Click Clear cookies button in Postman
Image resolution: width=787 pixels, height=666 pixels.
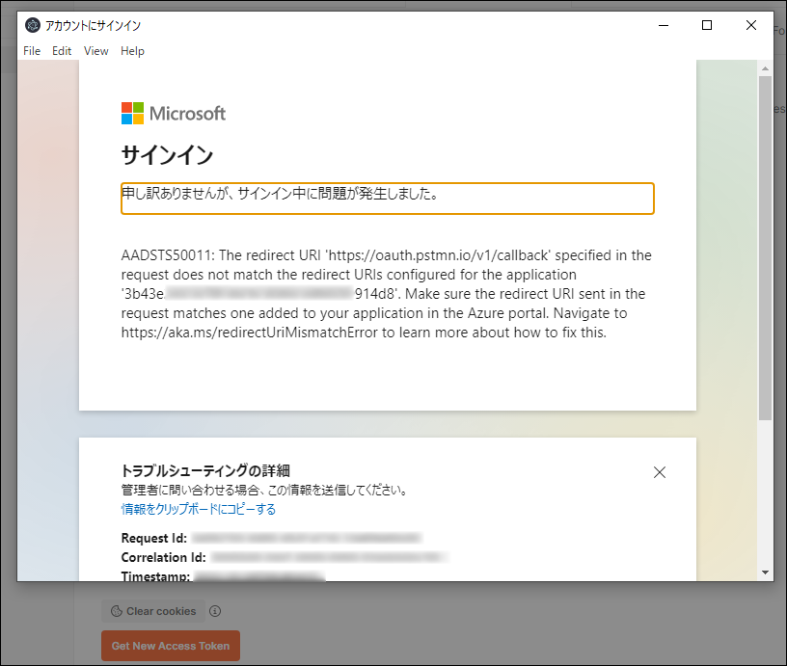153,611
